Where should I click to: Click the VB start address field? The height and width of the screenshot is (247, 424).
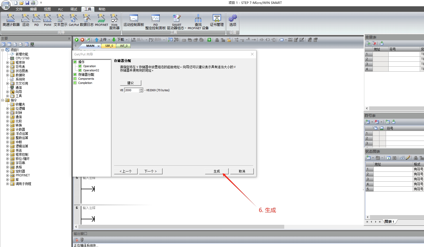pyautogui.click(x=131, y=90)
